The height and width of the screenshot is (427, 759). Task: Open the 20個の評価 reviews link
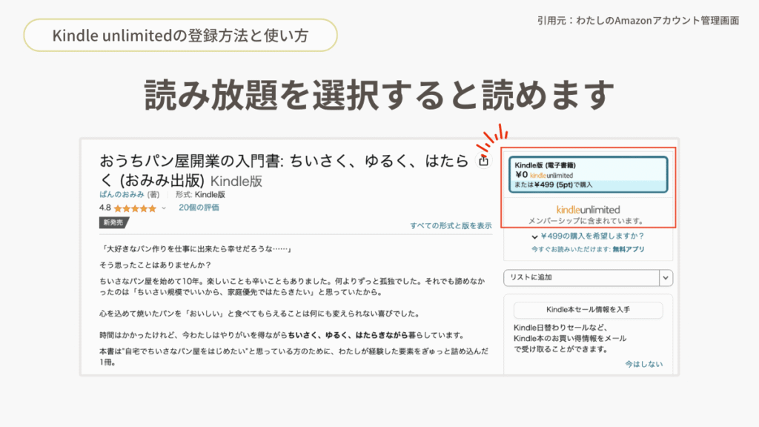pos(199,208)
